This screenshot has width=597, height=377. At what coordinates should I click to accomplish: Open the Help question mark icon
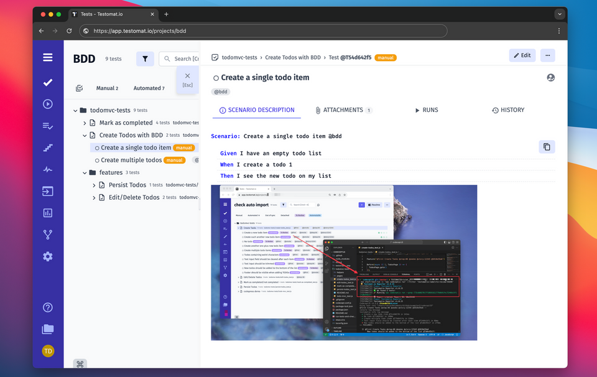48,307
